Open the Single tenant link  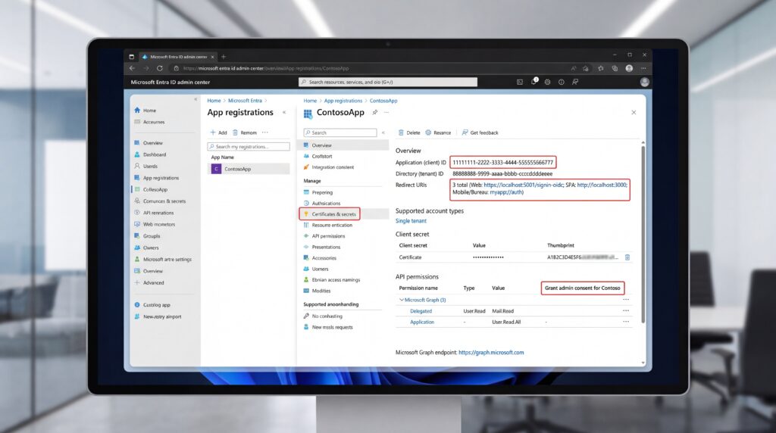point(411,221)
